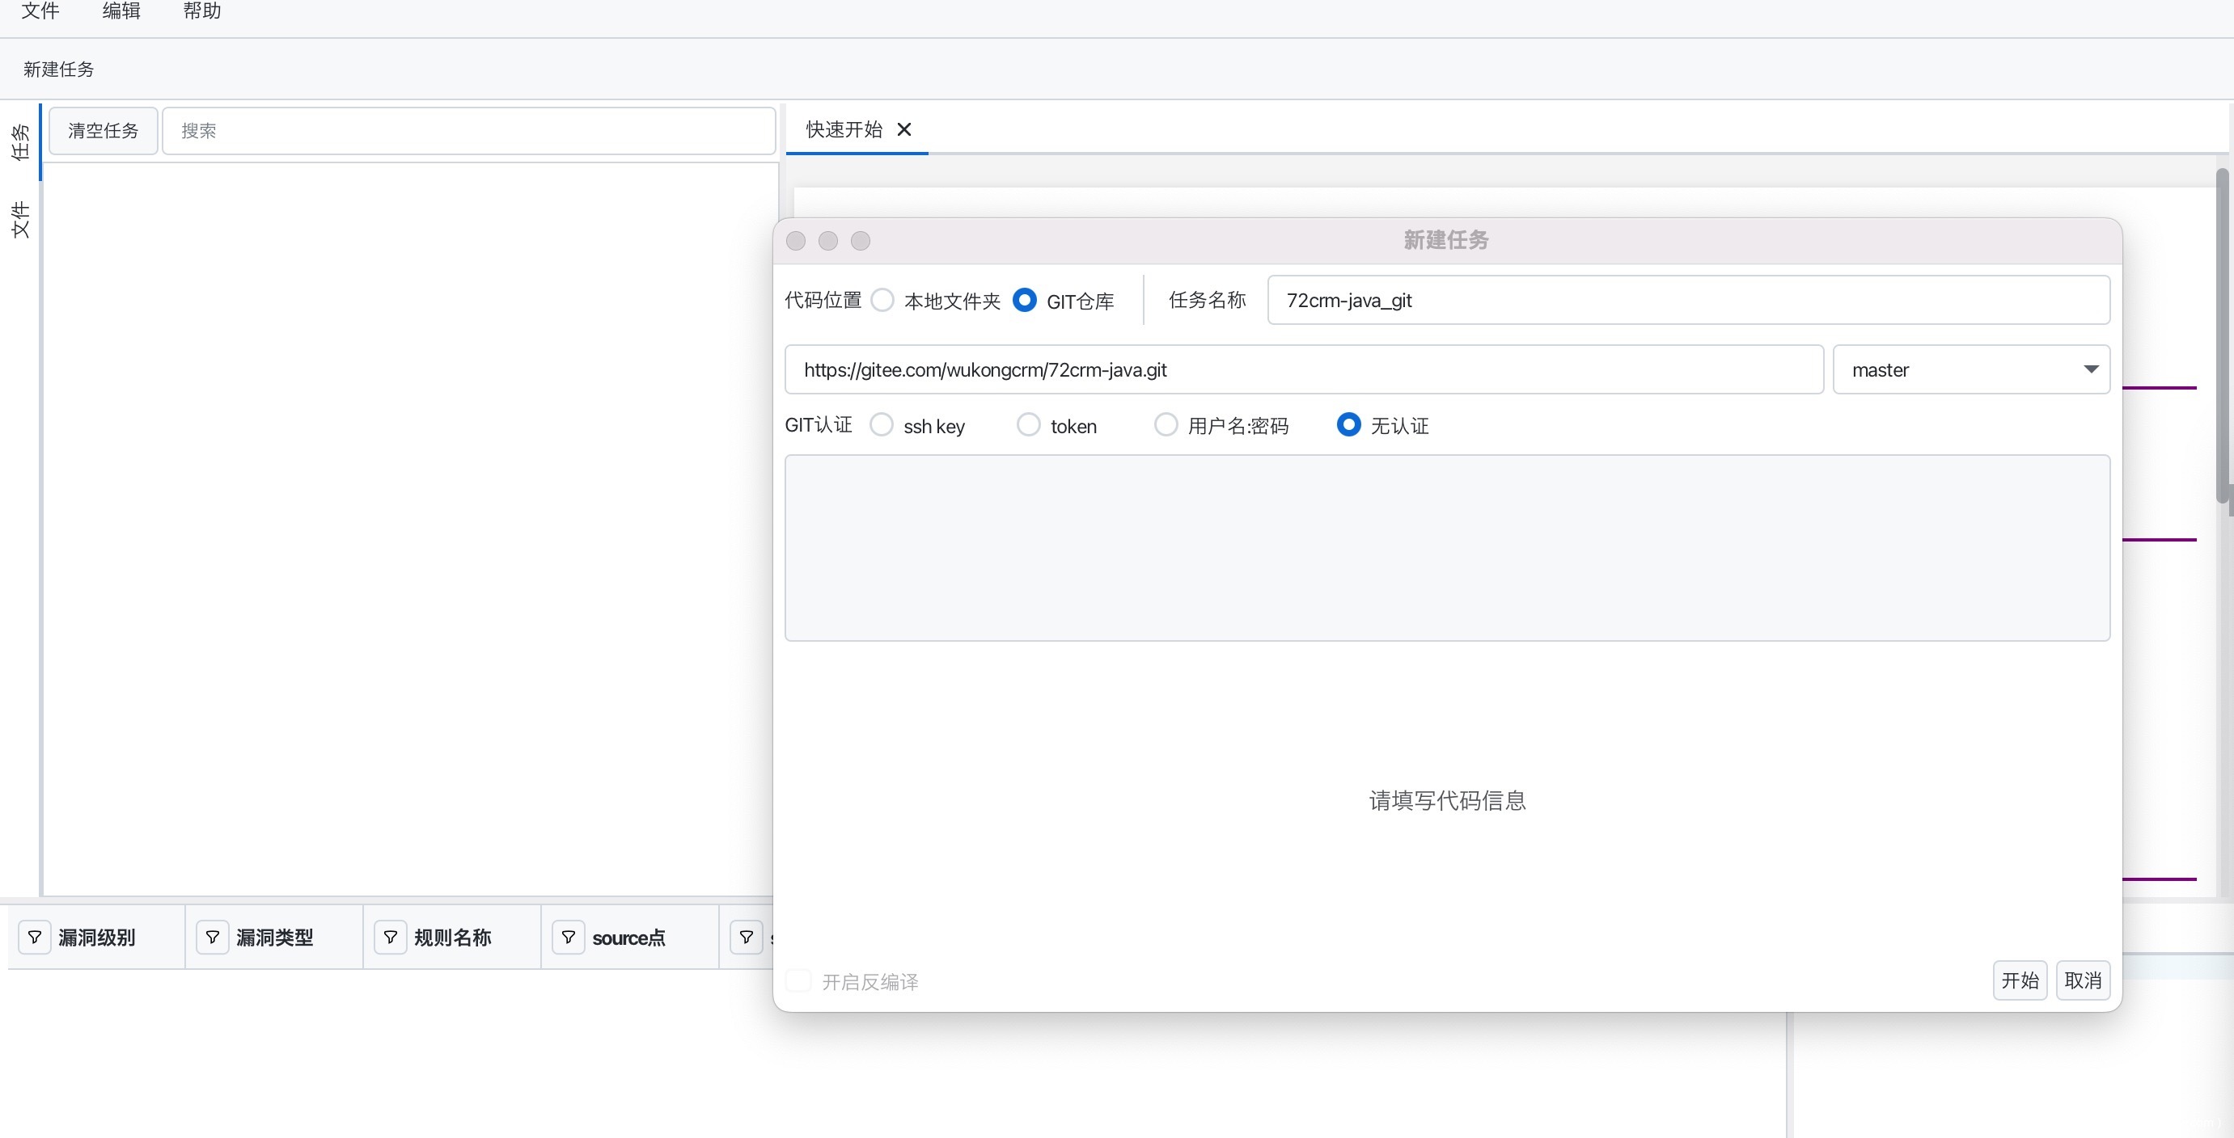Open the 帮助 menu

201,11
